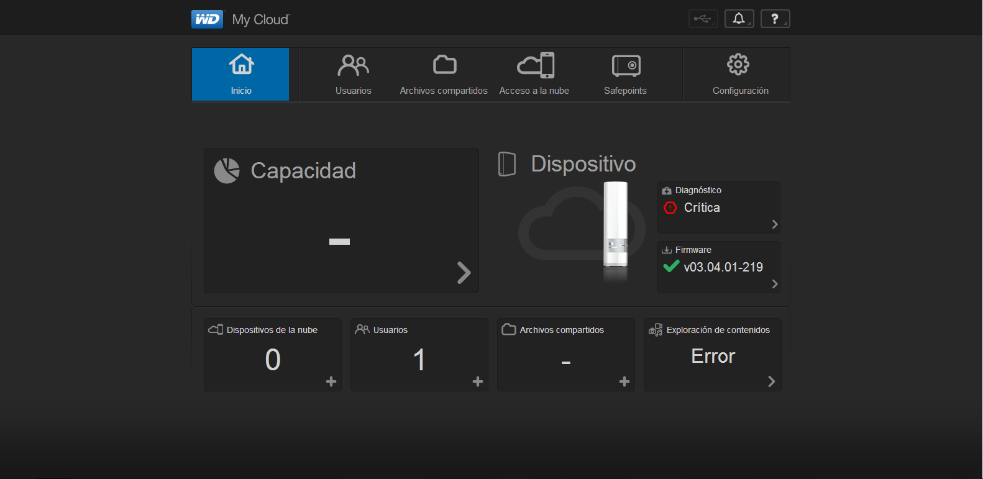Click the device outline icon beside Dispositivo
Screen dimensions: 983x479
click(x=507, y=164)
